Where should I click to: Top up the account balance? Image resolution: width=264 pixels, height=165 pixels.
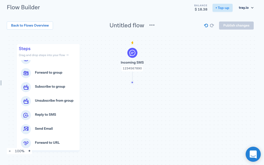point(222,8)
